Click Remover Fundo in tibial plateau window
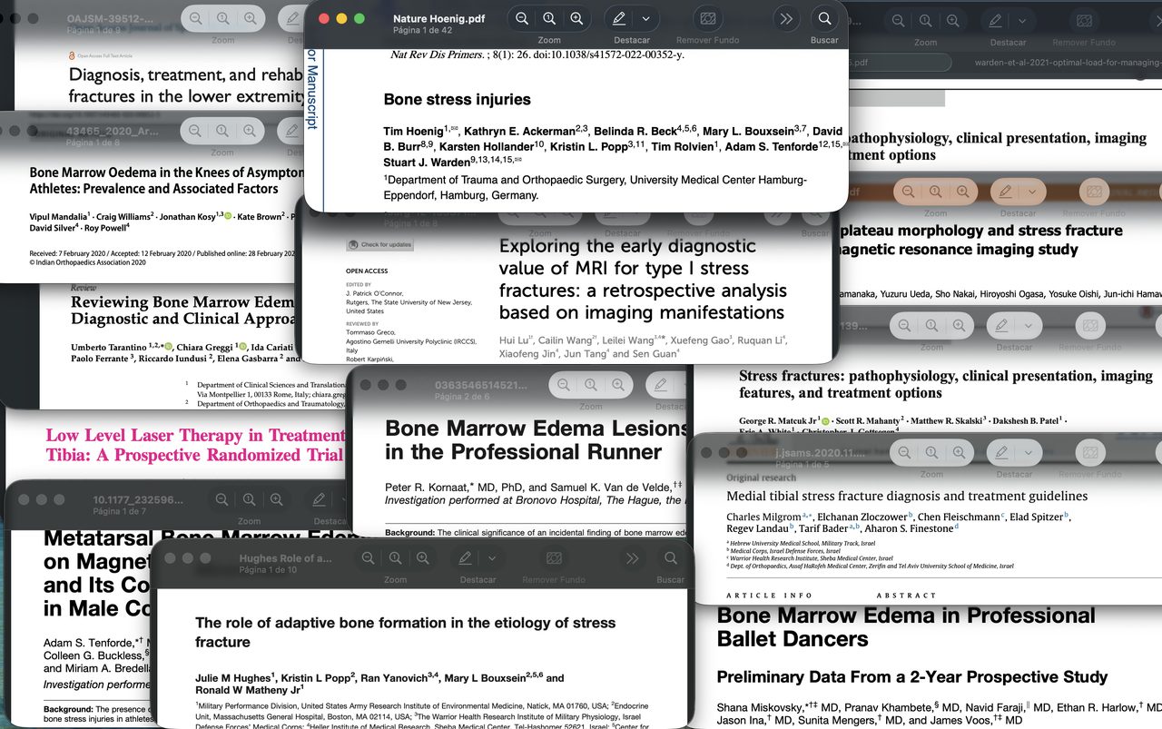Image resolution: width=1162 pixels, height=729 pixels. (x=1094, y=192)
